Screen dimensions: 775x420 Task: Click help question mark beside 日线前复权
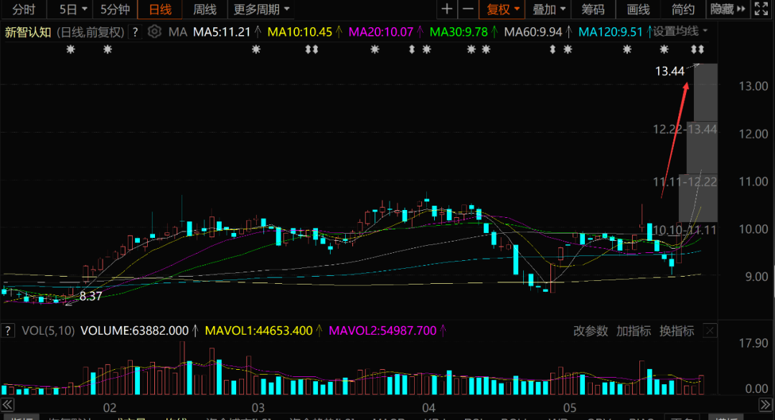click(135, 32)
